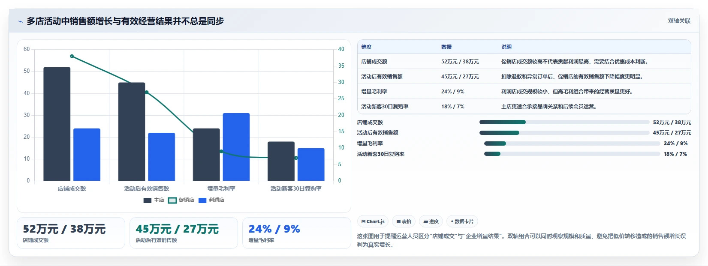708x266 pixels.
Task: Click the blue 利润店 bar for 店铺成交额
Action: tap(87, 155)
